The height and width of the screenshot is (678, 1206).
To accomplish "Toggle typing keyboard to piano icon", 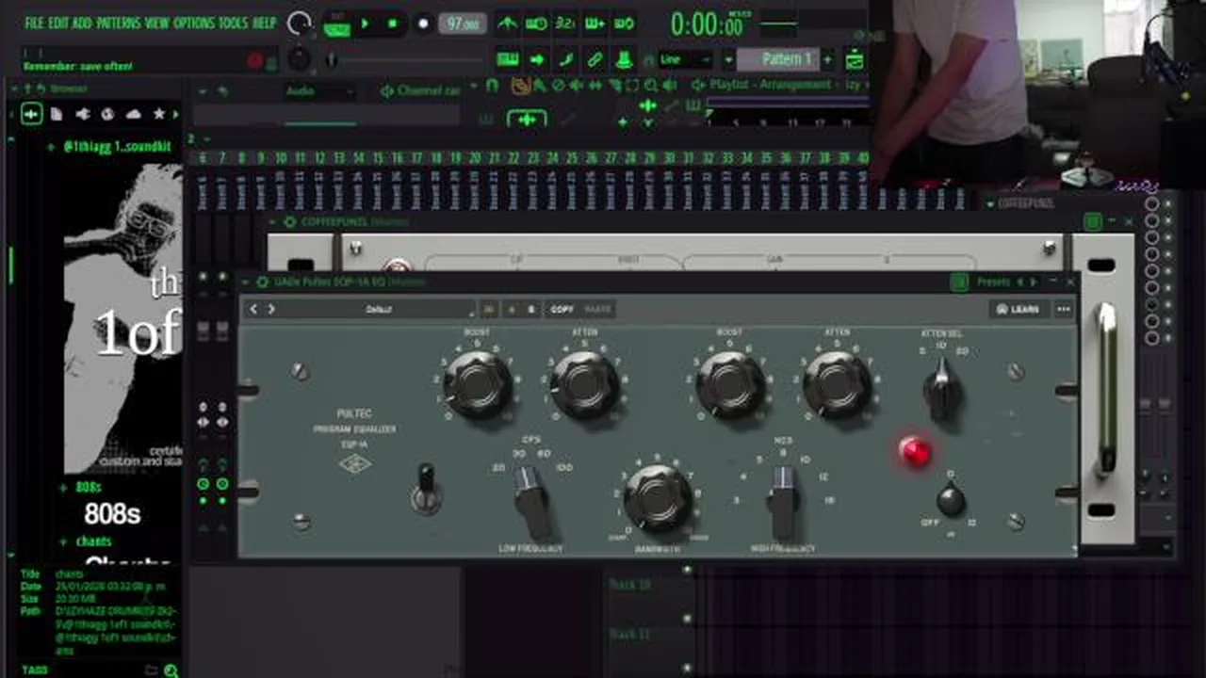I will (x=507, y=59).
